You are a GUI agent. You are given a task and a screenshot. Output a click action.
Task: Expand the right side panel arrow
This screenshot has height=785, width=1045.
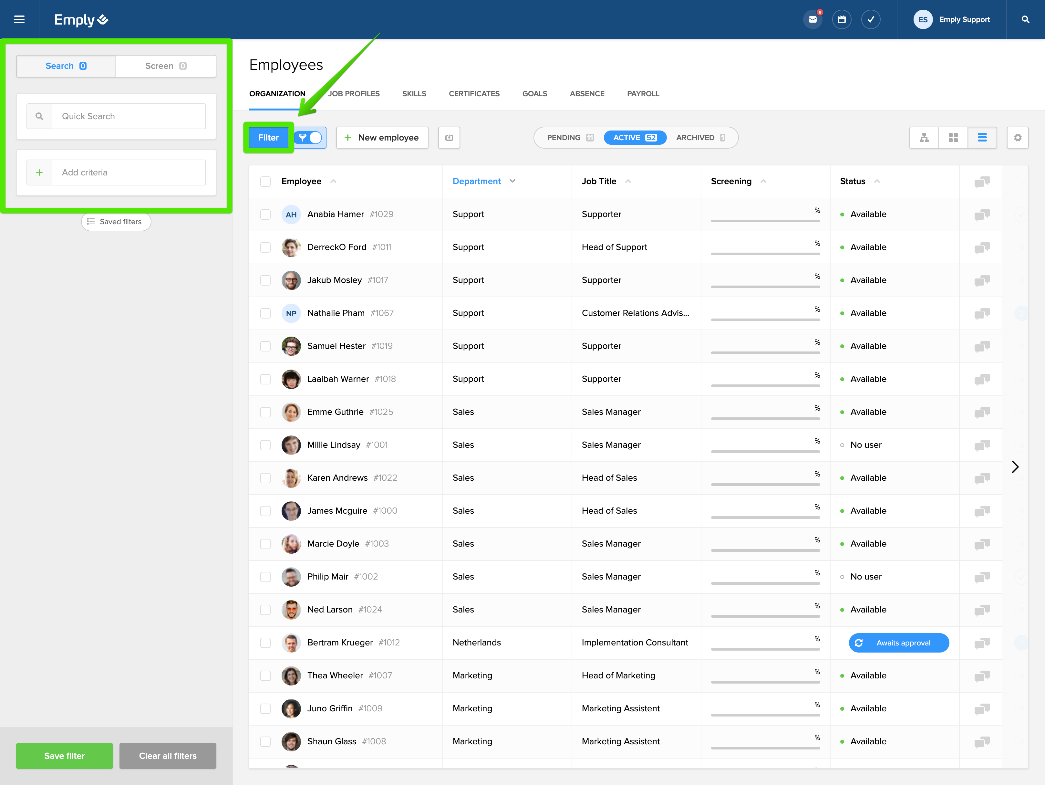tap(1015, 467)
